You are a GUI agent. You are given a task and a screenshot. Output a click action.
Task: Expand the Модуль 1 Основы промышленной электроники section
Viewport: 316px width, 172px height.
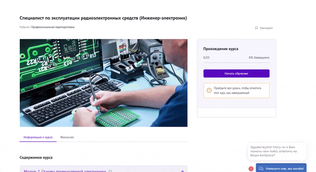pyautogui.click(x=65, y=171)
